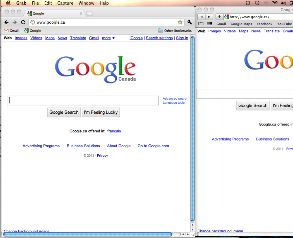Open the Apple menu
This screenshot has height=238, width=293.
pos(8,3)
